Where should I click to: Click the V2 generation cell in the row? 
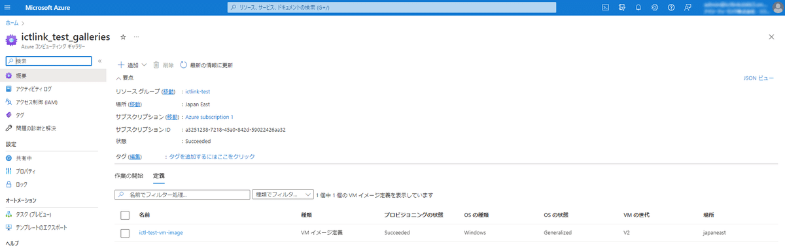pos(627,232)
